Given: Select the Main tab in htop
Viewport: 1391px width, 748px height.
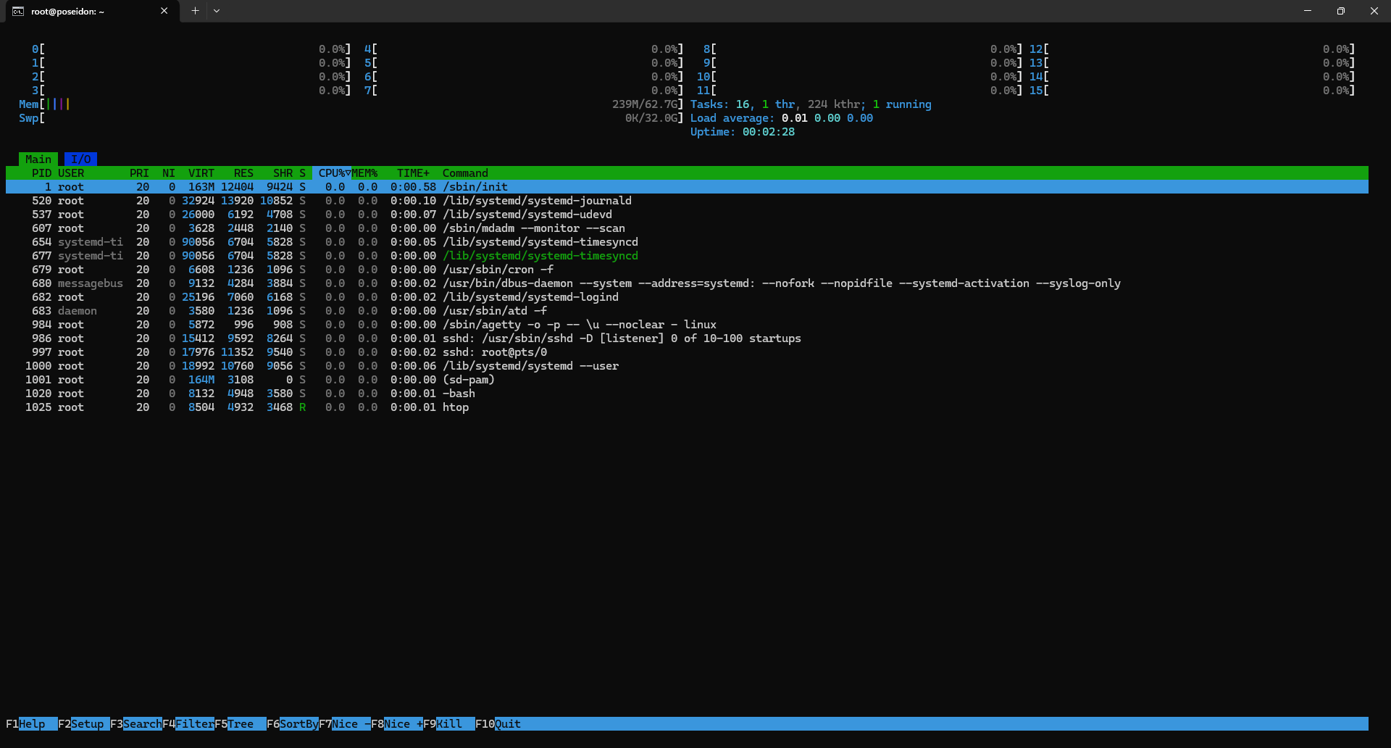Looking at the screenshot, I should 38,159.
